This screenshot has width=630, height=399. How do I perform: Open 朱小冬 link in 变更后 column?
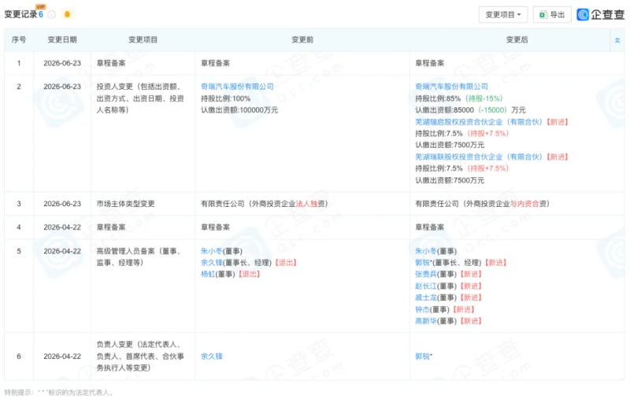tap(425, 251)
